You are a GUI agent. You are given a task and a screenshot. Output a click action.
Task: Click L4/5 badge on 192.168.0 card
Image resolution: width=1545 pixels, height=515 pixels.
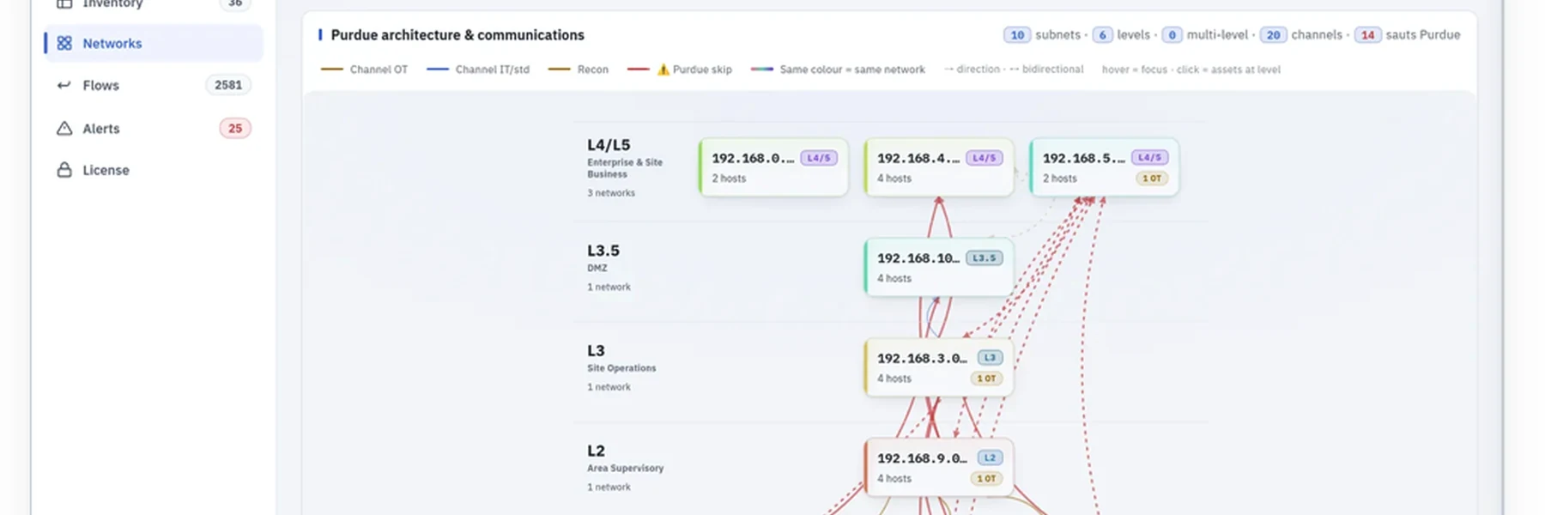tap(819, 158)
